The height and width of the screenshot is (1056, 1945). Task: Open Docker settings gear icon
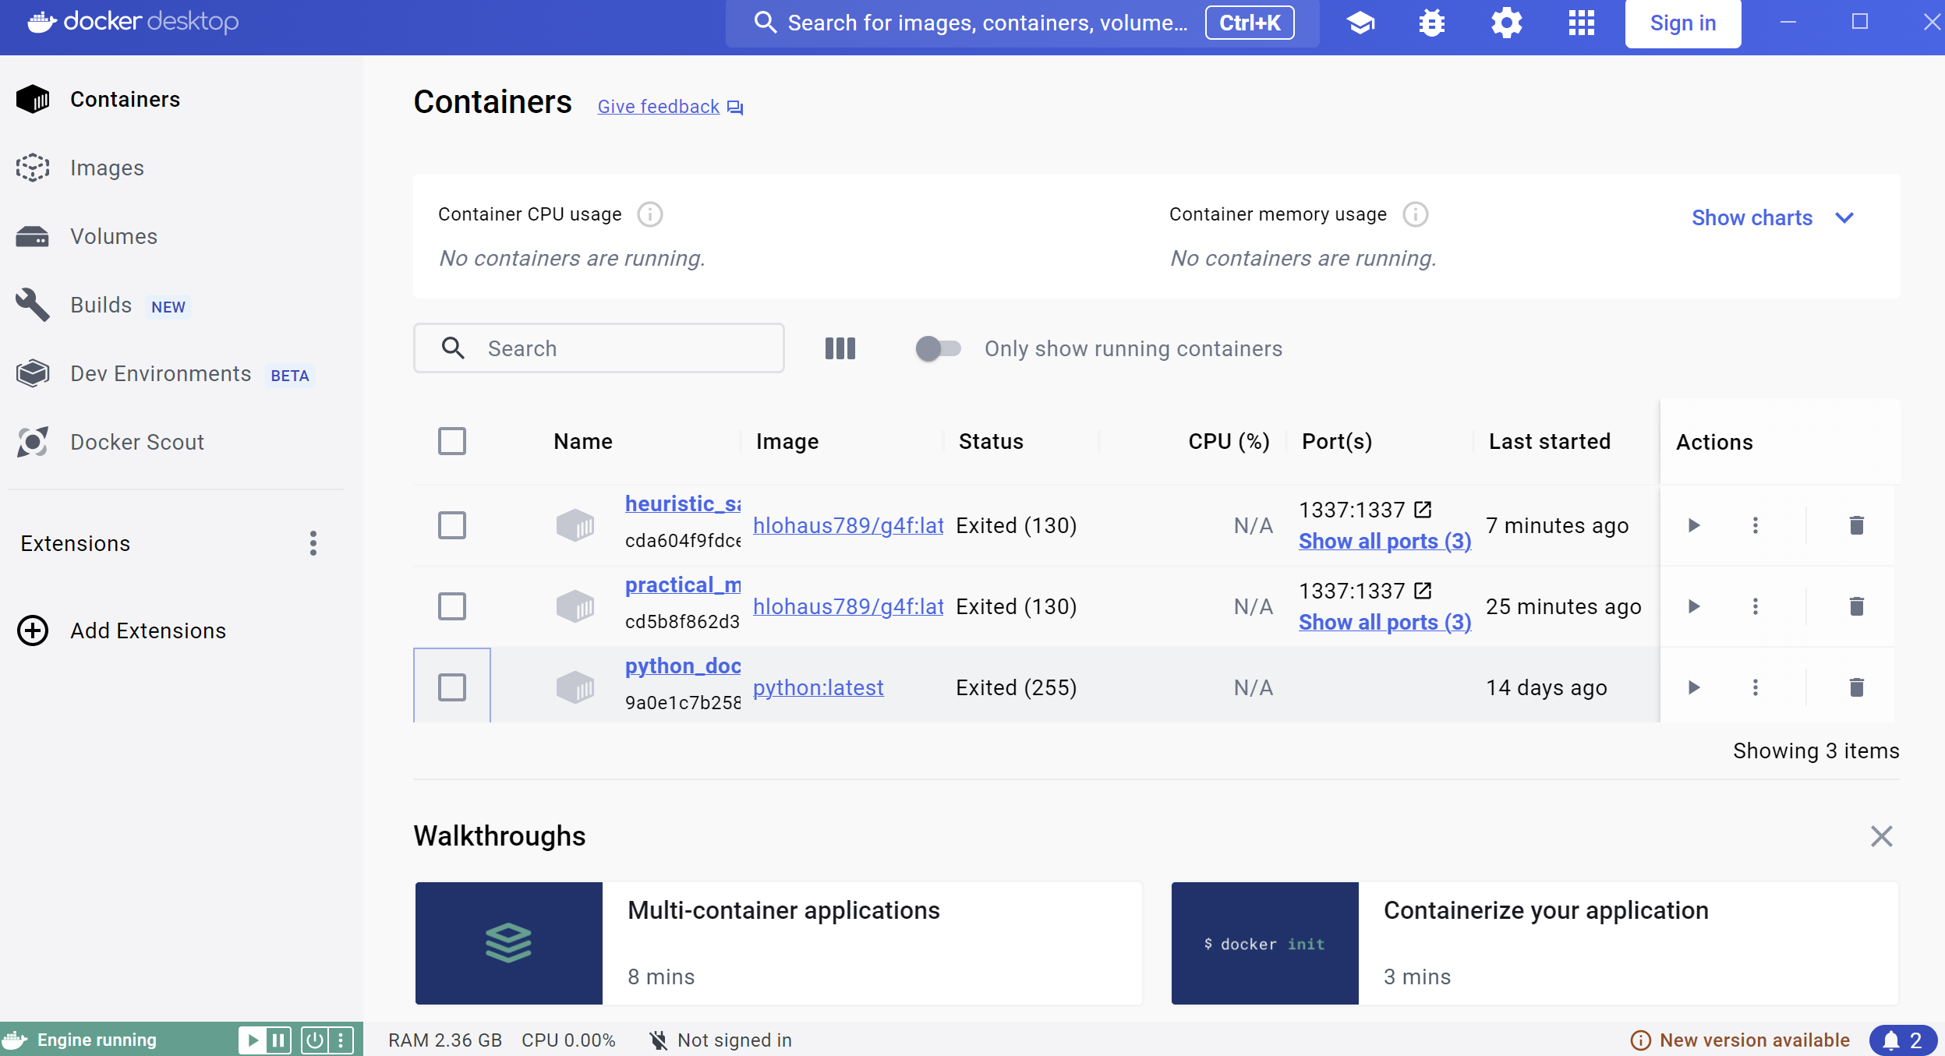(x=1506, y=23)
